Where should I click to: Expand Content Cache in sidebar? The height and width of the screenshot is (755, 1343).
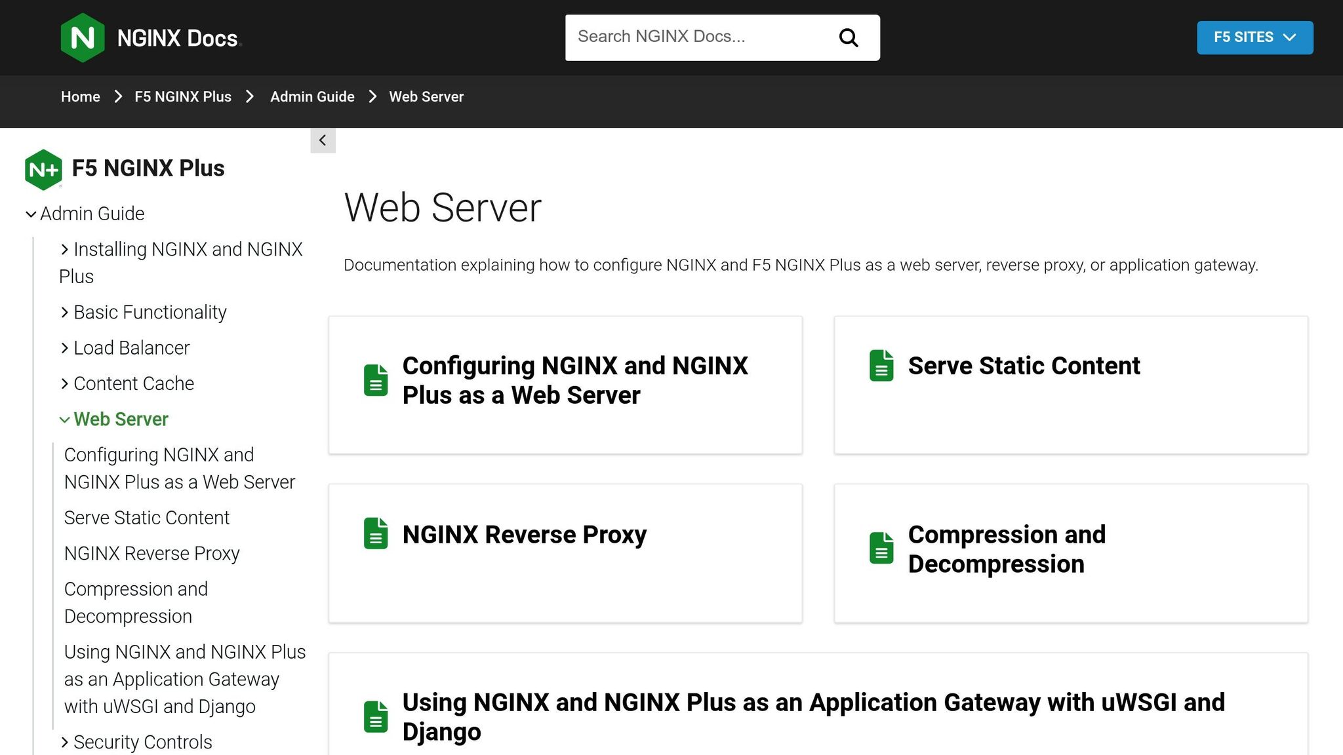click(x=64, y=384)
